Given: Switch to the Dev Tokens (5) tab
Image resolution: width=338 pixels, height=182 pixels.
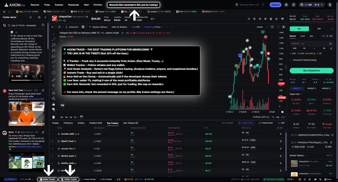Looking at the screenshot, I should (131, 123).
